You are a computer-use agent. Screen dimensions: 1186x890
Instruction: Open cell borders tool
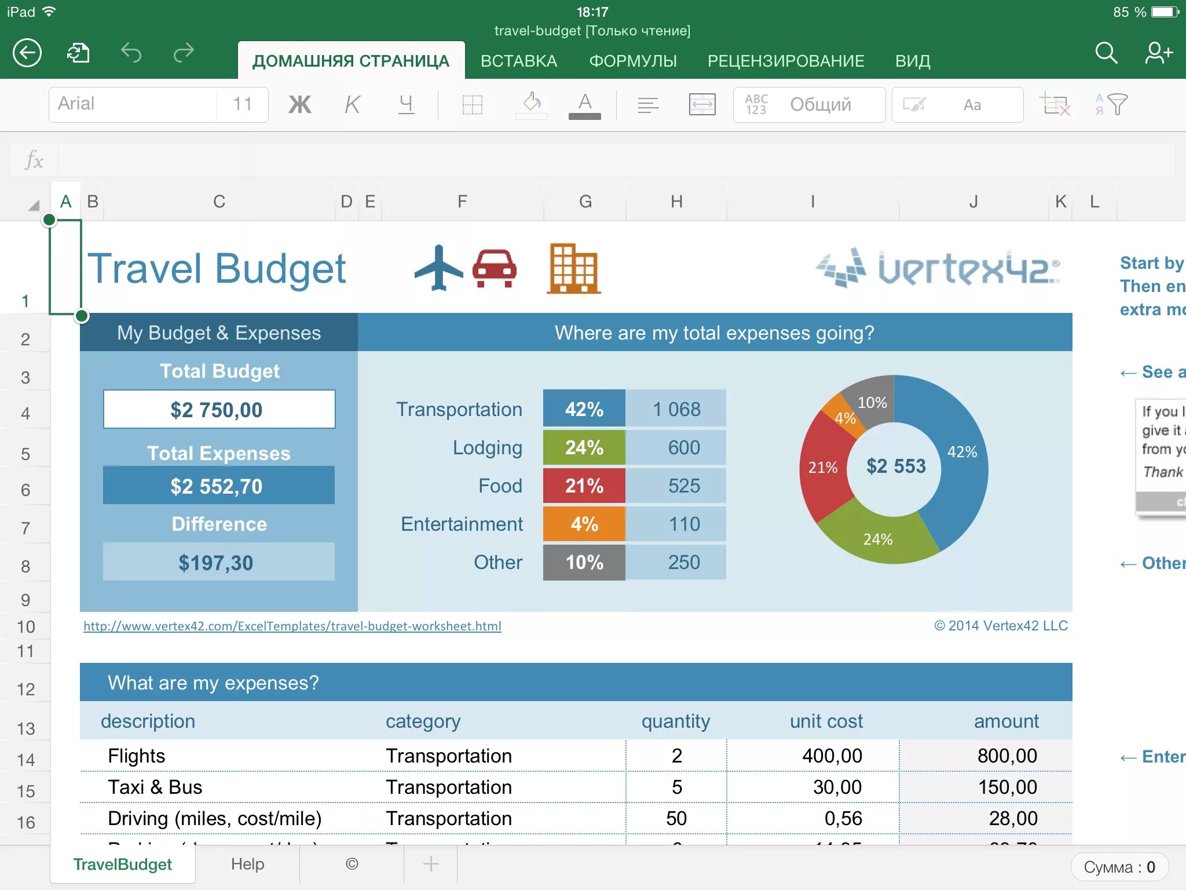[472, 105]
